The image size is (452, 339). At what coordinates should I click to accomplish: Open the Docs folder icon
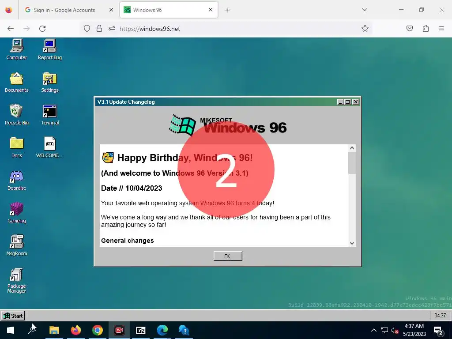[x=17, y=147]
